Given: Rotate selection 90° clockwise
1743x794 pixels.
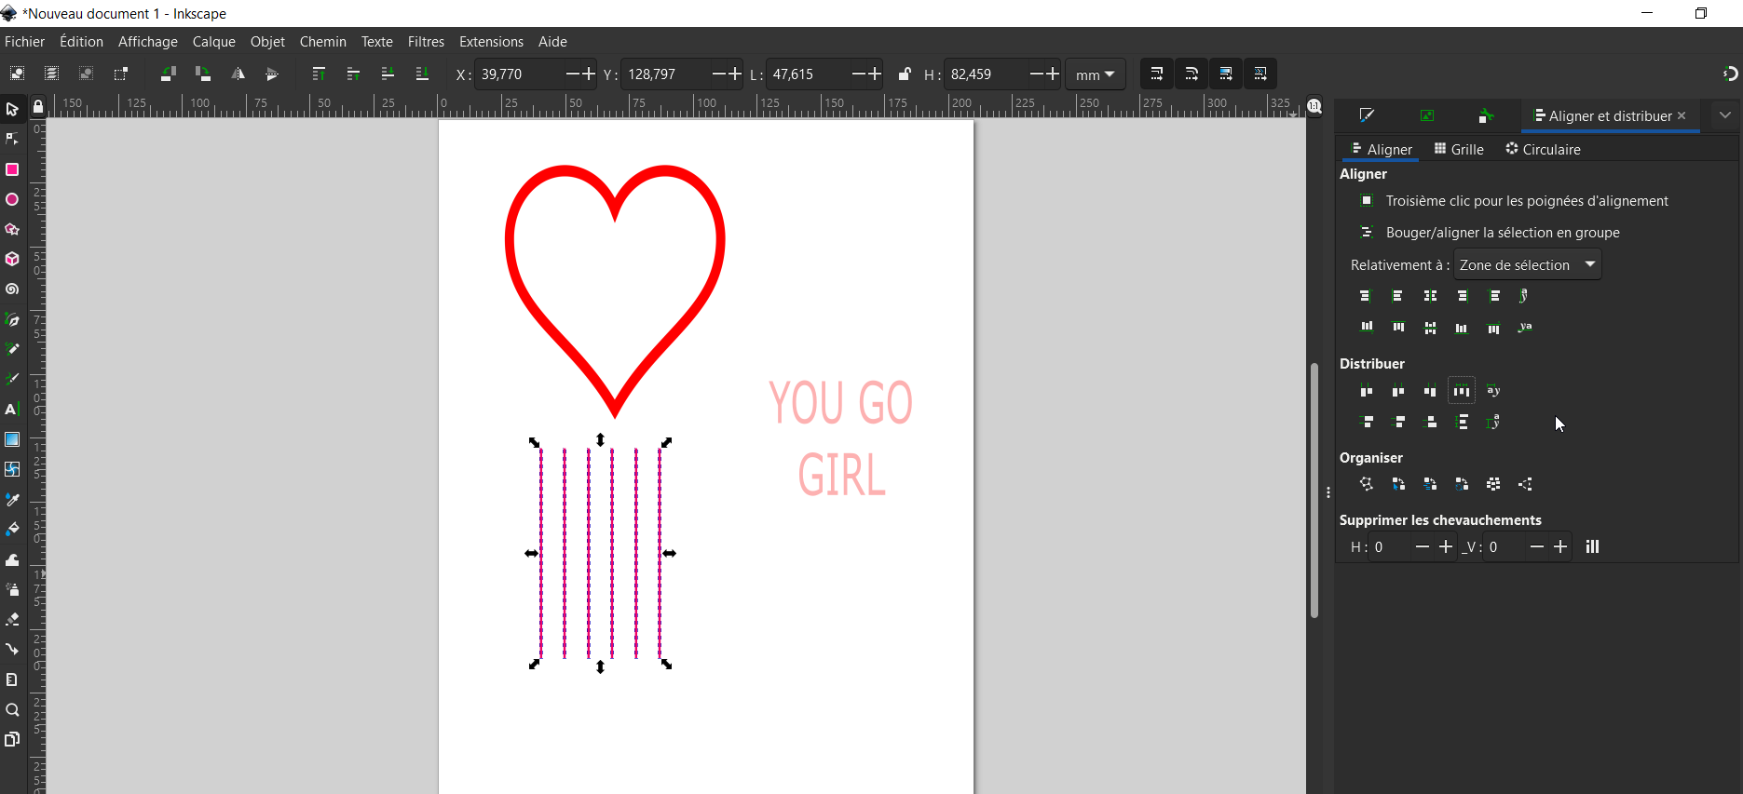Looking at the screenshot, I should click(202, 74).
